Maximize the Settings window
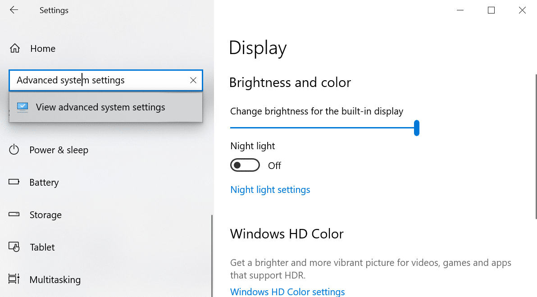Image resolution: width=537 pixels, height=297 pixels. pos(491,10)
